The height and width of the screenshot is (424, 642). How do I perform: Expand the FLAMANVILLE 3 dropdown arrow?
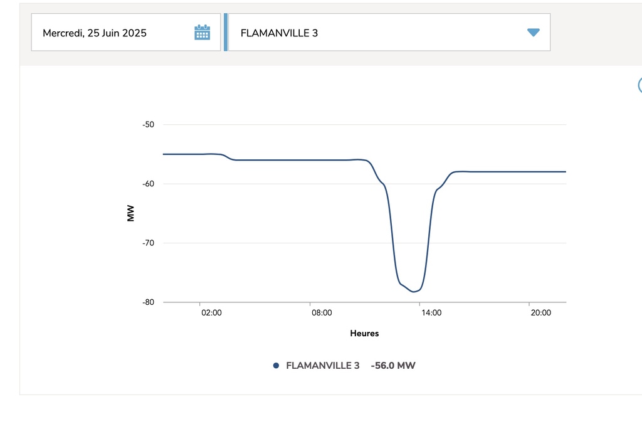[x=533, y=33]
